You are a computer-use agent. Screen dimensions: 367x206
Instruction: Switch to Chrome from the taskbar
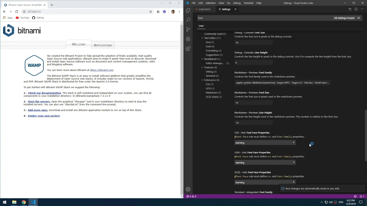point(24,202)
